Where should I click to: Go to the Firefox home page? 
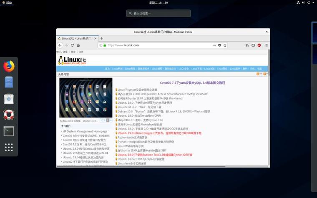[78, 45]
